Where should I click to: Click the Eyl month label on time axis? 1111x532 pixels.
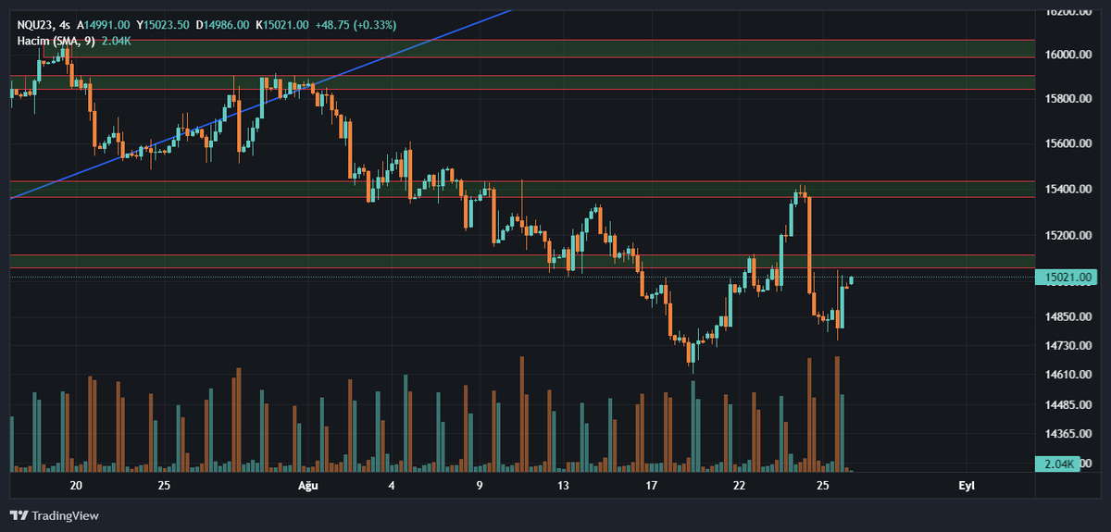(966, 486)
